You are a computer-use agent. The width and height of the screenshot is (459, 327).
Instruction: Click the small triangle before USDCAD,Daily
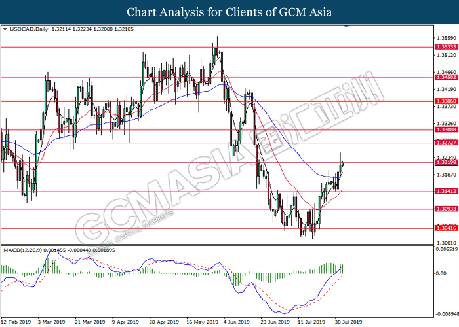[x=5, y=29]
